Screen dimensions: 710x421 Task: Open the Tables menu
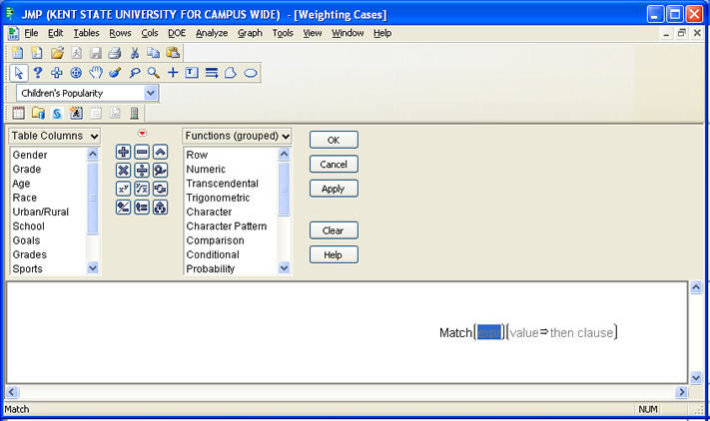86,33
